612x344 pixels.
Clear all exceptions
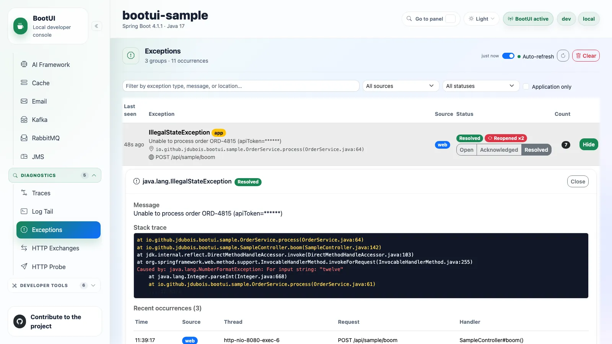point(586,56)
